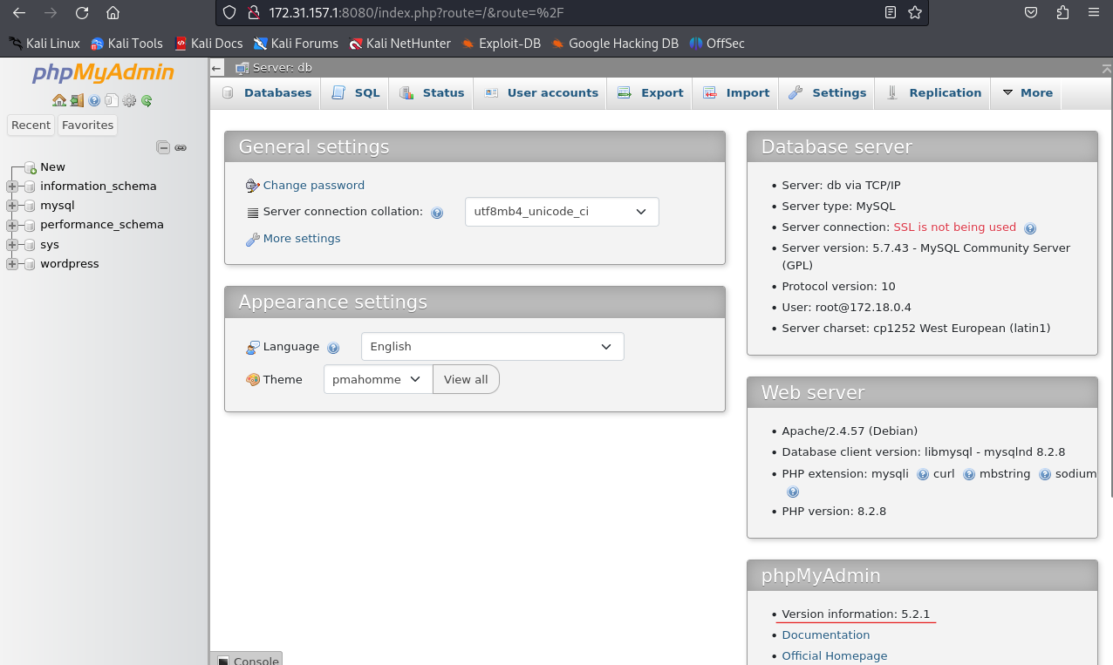
Task: Open the pmahomme Theme dropdown
Action: (x=377, y=380)
